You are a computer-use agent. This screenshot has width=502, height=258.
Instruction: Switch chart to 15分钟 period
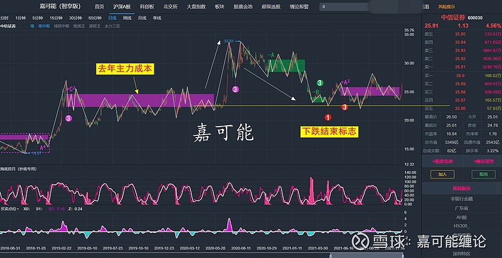click(x=56, y=18)
